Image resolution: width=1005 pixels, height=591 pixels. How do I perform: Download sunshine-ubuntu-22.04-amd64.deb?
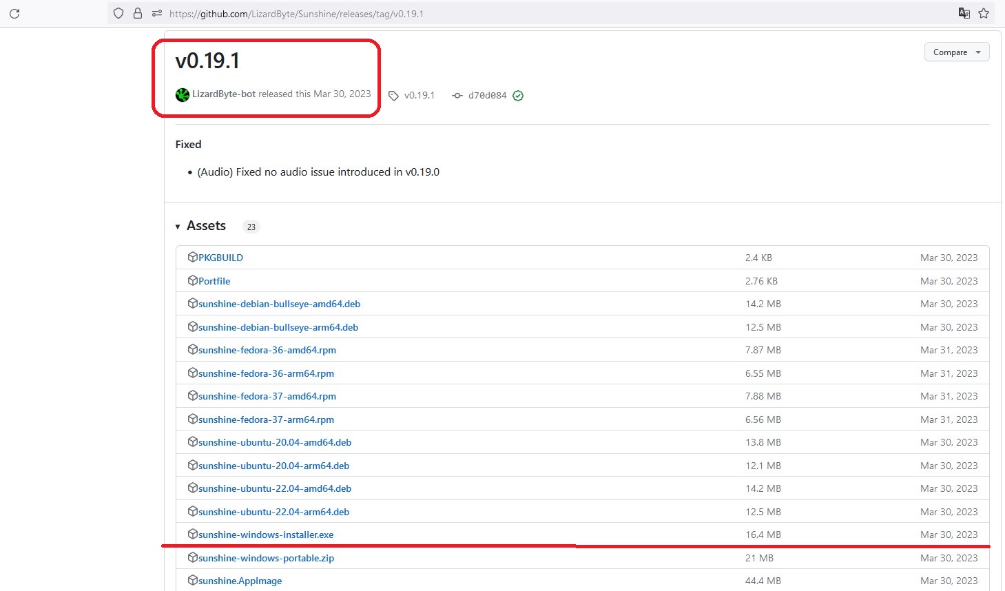click(x=275, y=488)
